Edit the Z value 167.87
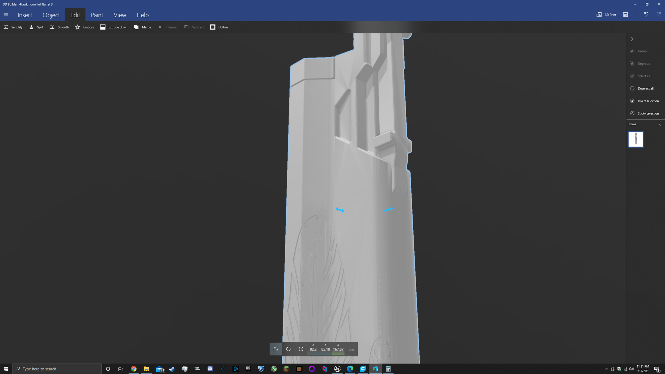 338,349
